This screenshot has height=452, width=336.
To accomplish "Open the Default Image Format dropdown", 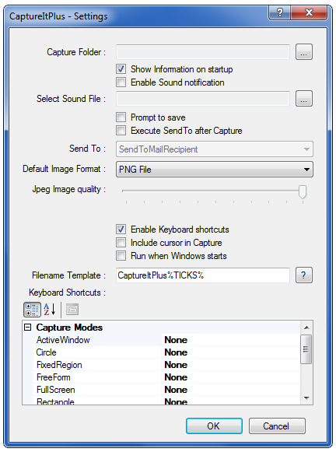I will tap(215, 170).
